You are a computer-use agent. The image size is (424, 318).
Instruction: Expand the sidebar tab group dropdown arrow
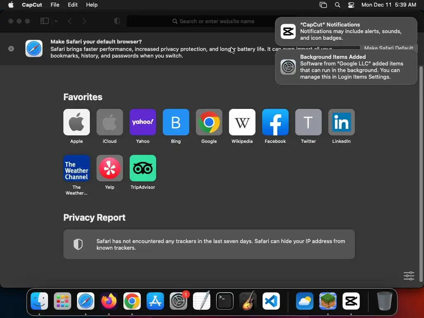click(56, 21)
